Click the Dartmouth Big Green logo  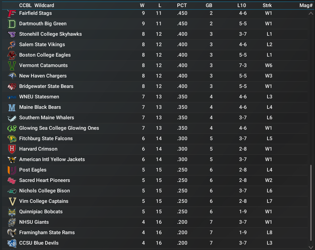(11, 24)
